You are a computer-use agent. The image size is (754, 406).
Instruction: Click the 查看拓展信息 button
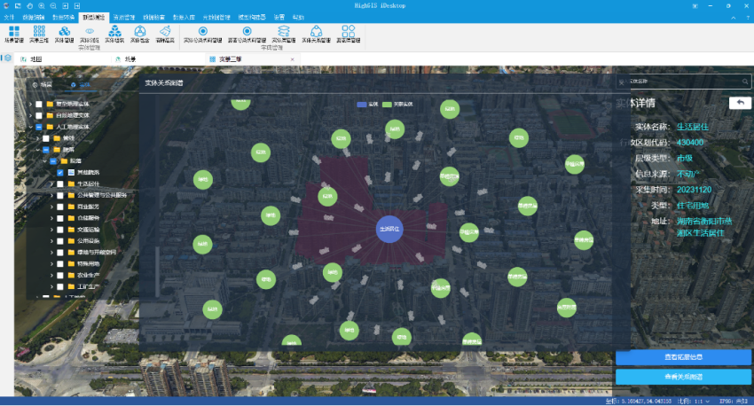(683, 357)
